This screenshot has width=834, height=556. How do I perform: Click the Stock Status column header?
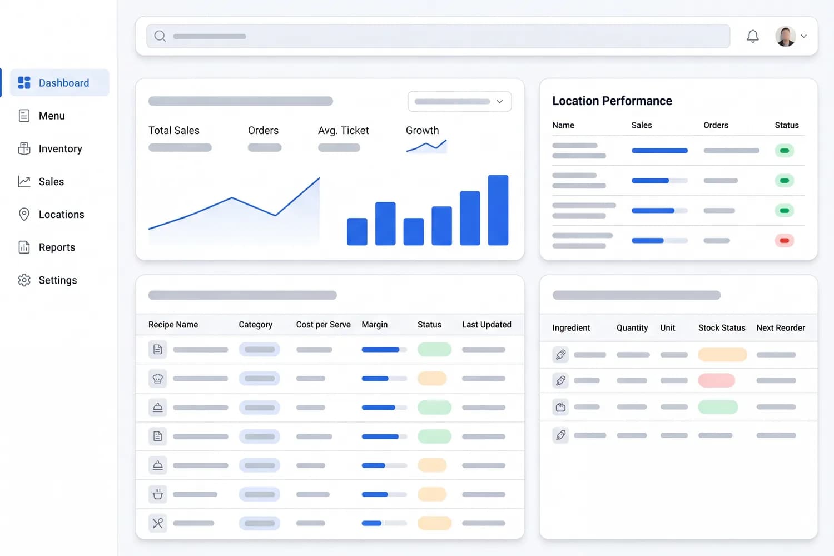(722, 328)
